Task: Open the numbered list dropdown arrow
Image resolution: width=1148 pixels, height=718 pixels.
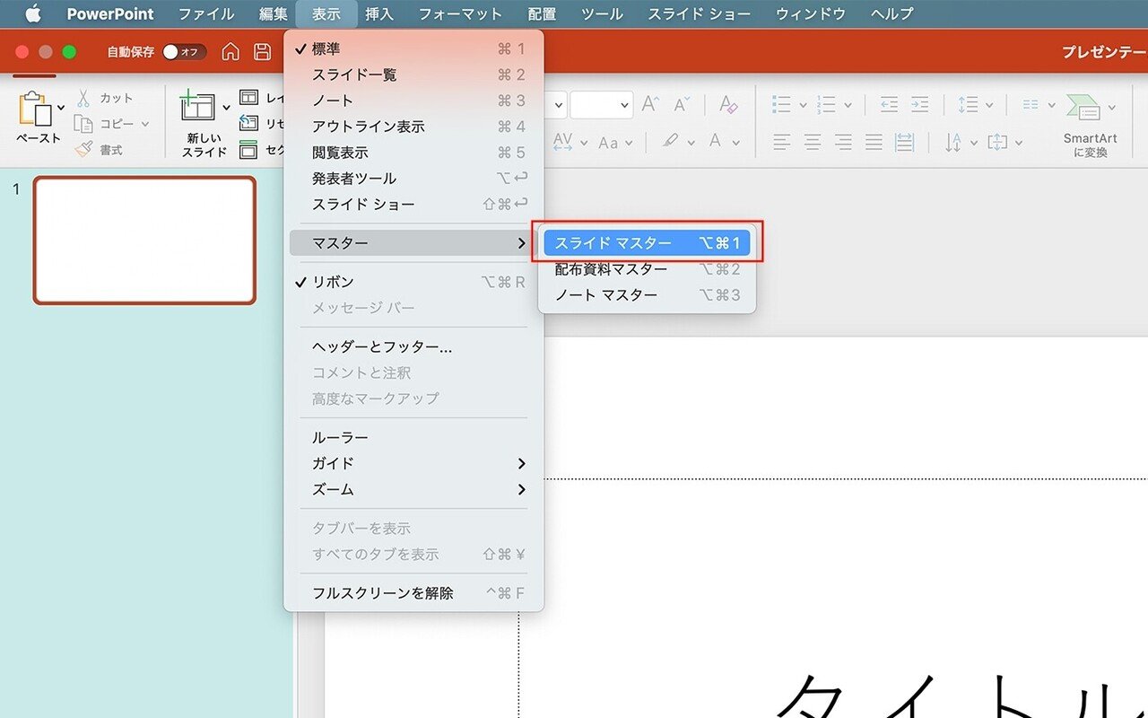Action: point(848,105)
